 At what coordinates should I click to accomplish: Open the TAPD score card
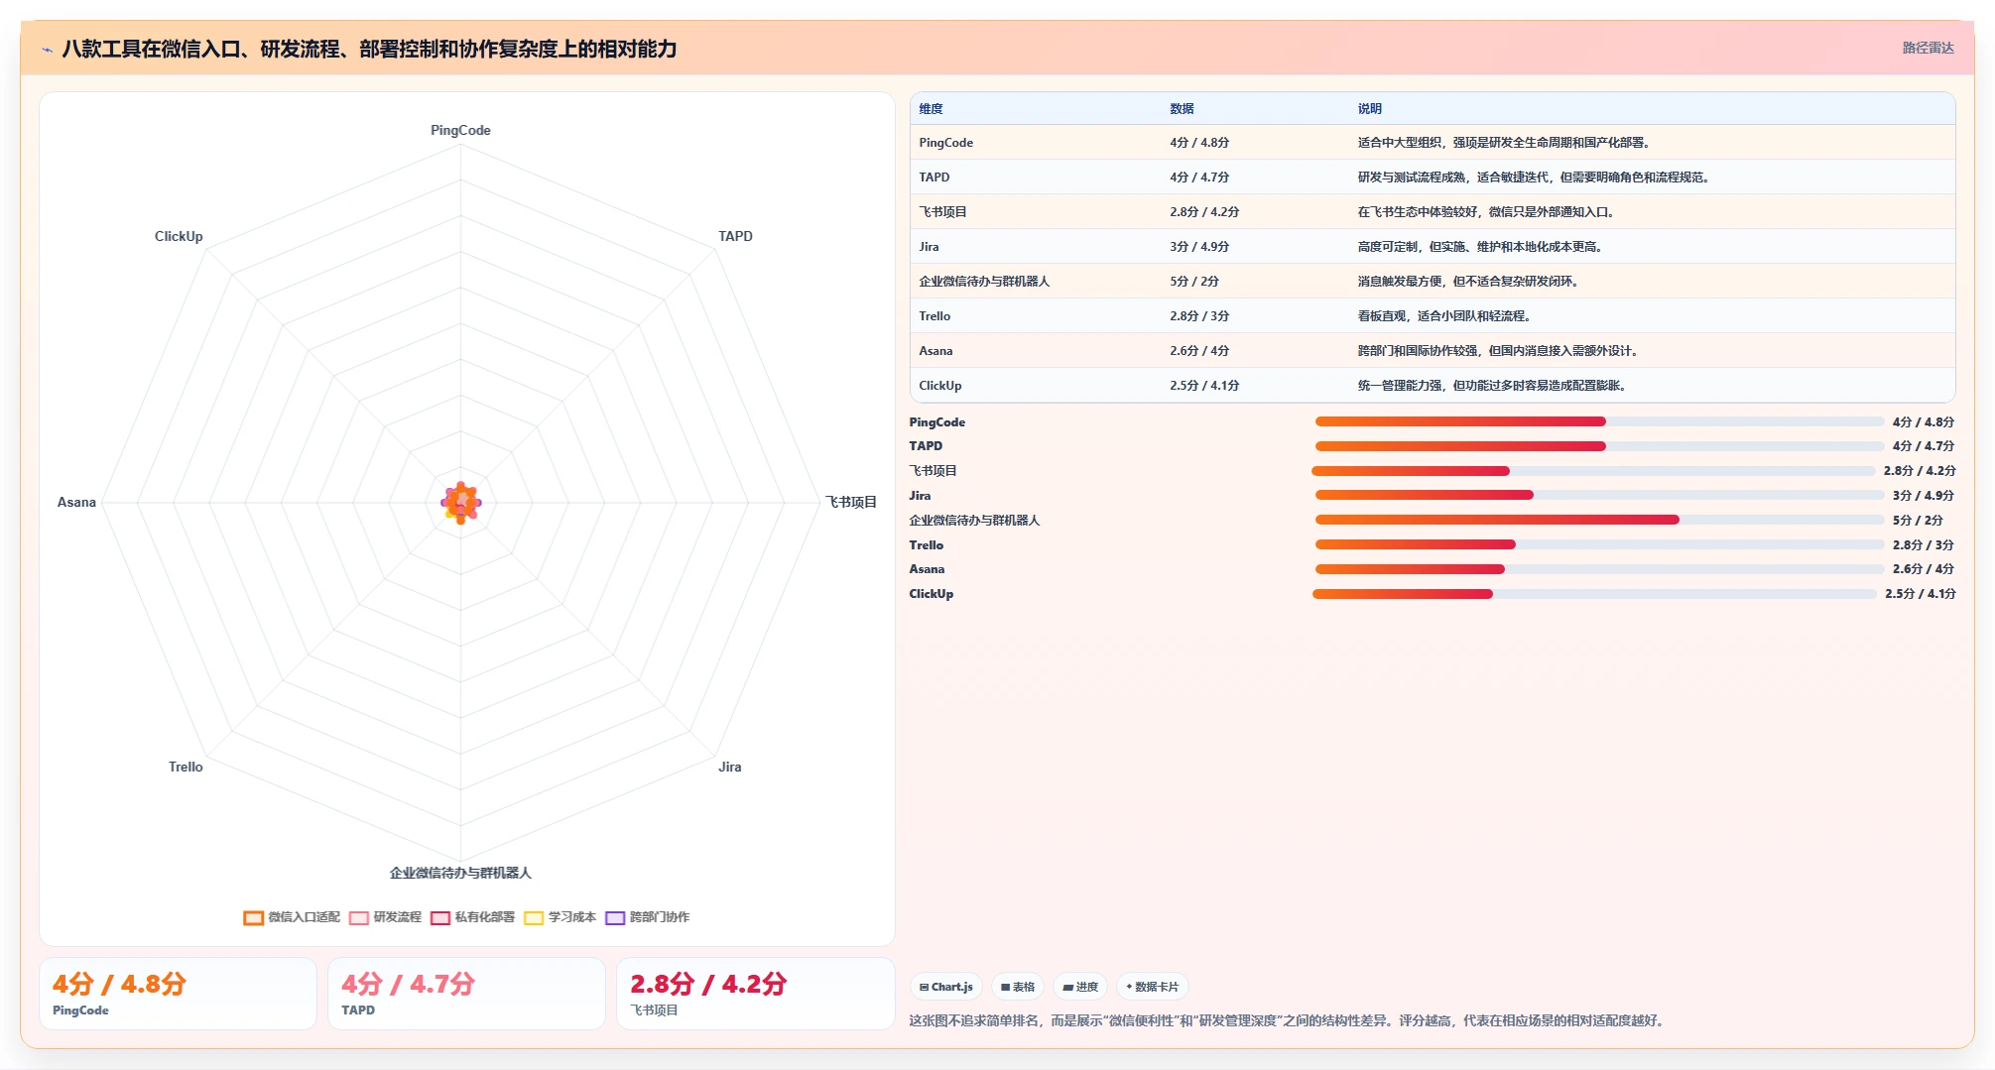pyautogui.click(x=466, y=994)
